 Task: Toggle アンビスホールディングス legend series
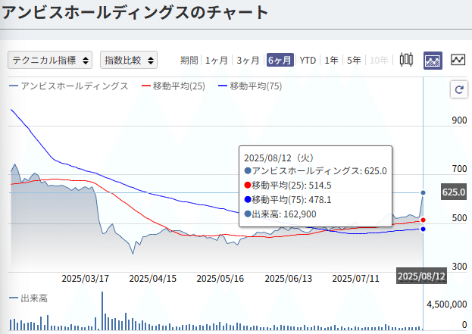point(69,86)
